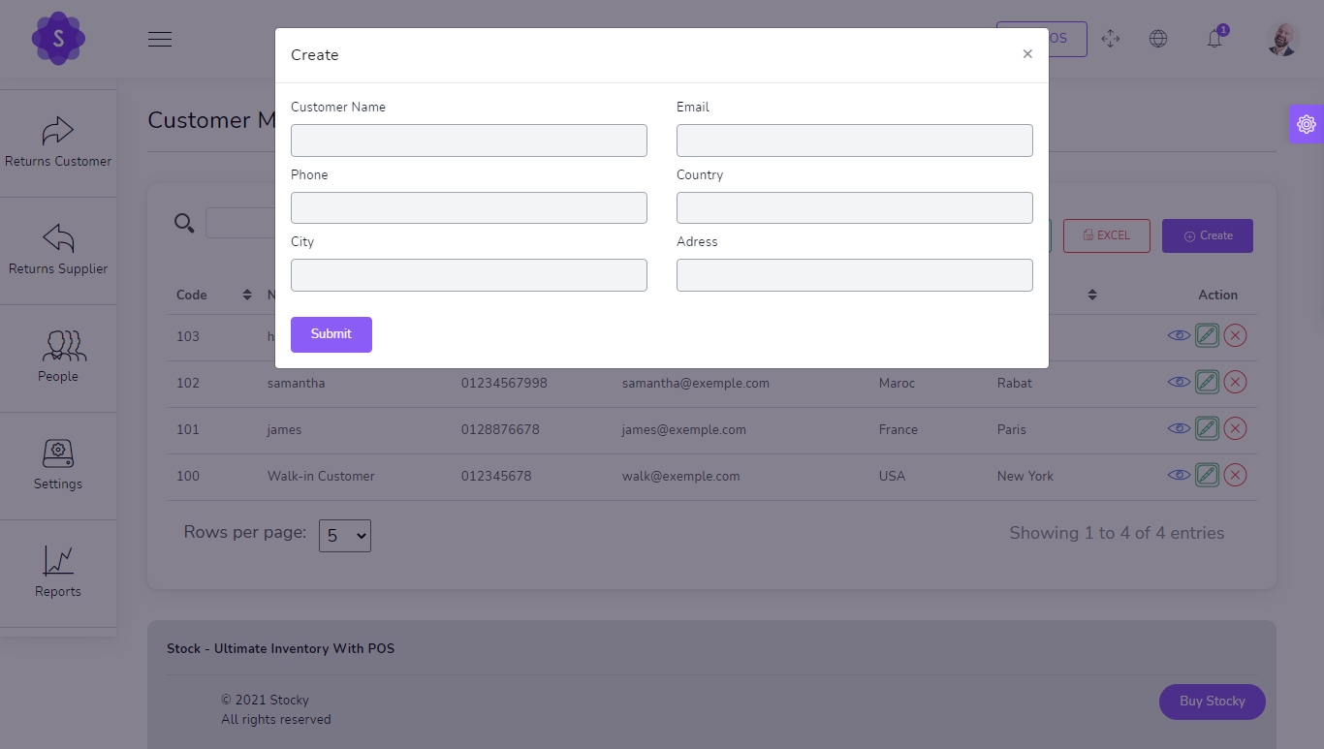Click the floating gear settings icon
The image size is (1324, 749).
click(x=1307, y=123)
